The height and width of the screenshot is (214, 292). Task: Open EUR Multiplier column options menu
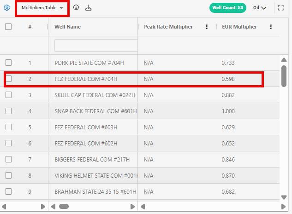[271, 27]
